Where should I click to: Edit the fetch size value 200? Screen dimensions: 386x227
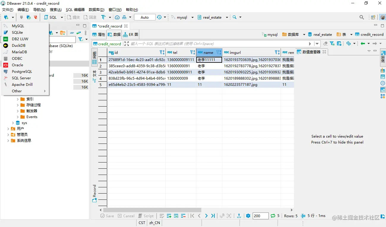(x=260, y=216)
